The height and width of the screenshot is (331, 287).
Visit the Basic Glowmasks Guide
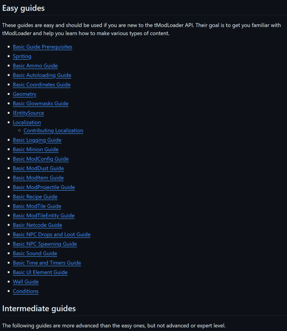coord(41,103)
